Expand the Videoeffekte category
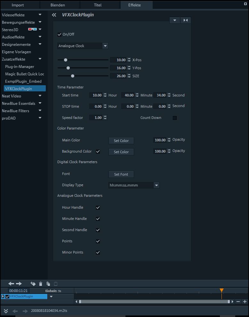The height and width of the screenshot is (317, 249). pyautogui.click(x=40, y=15)
